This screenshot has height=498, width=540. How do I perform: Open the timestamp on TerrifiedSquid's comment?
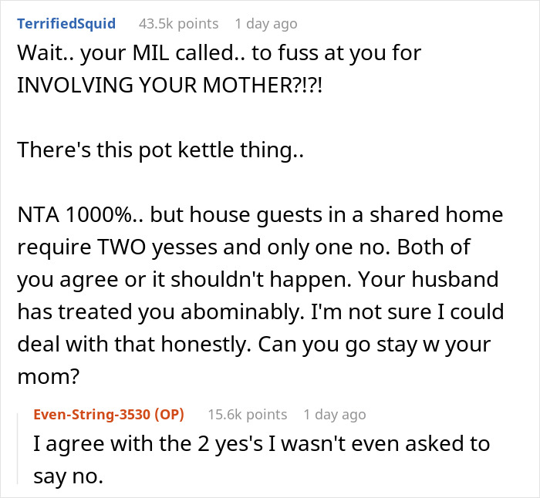tap(265, 24)
